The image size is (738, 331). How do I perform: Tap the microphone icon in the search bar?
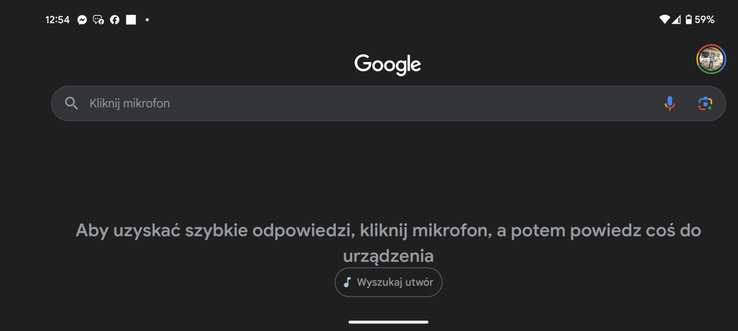click(669, 103)
